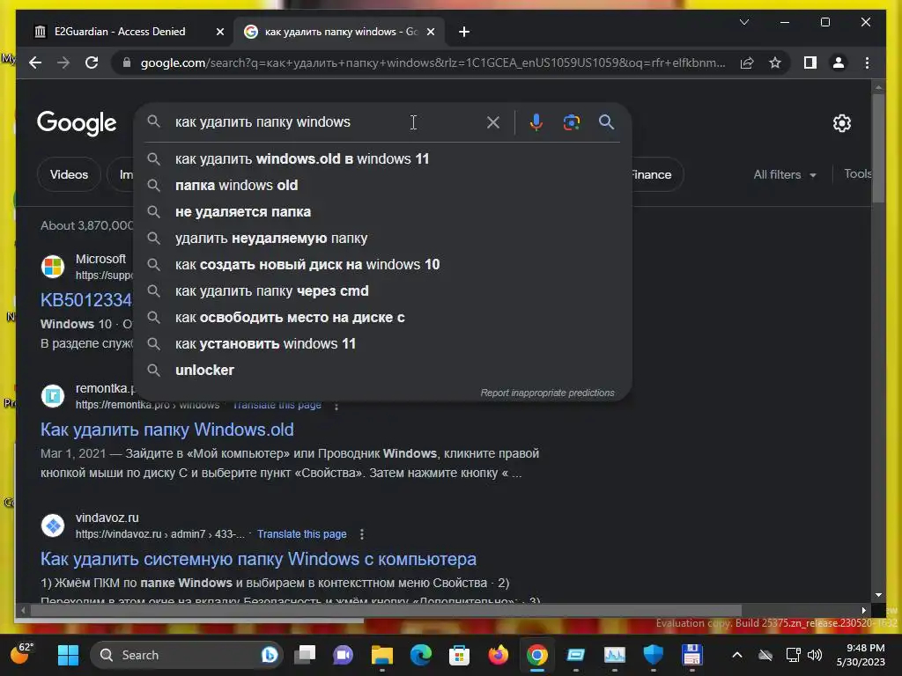The height and width of the screenshot is (676, 902).
Task: Reload the current page
Action: (x=92, y=62)
